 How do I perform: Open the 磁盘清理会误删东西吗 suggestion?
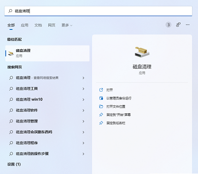[47, 132]
